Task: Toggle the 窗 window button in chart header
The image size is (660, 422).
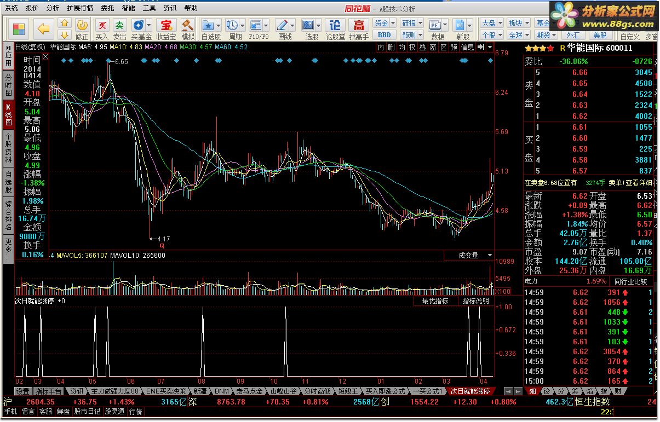Action: pyautogui.click(x=433, y=48)
